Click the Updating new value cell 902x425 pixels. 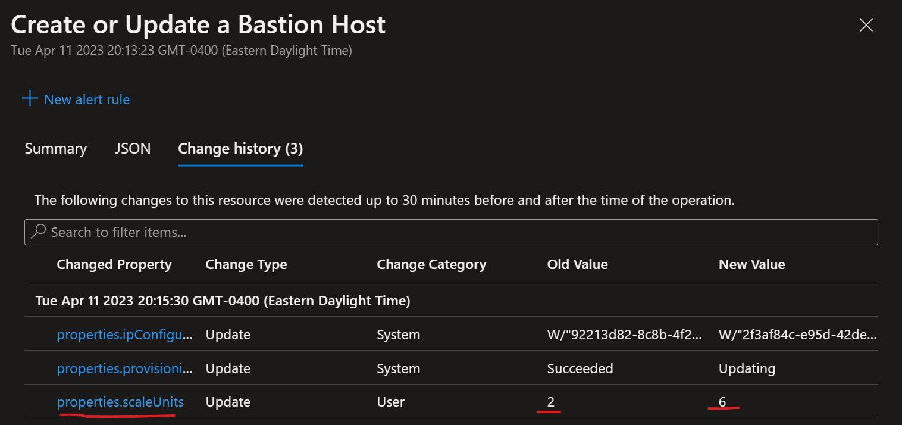click(x=747, y=368)
